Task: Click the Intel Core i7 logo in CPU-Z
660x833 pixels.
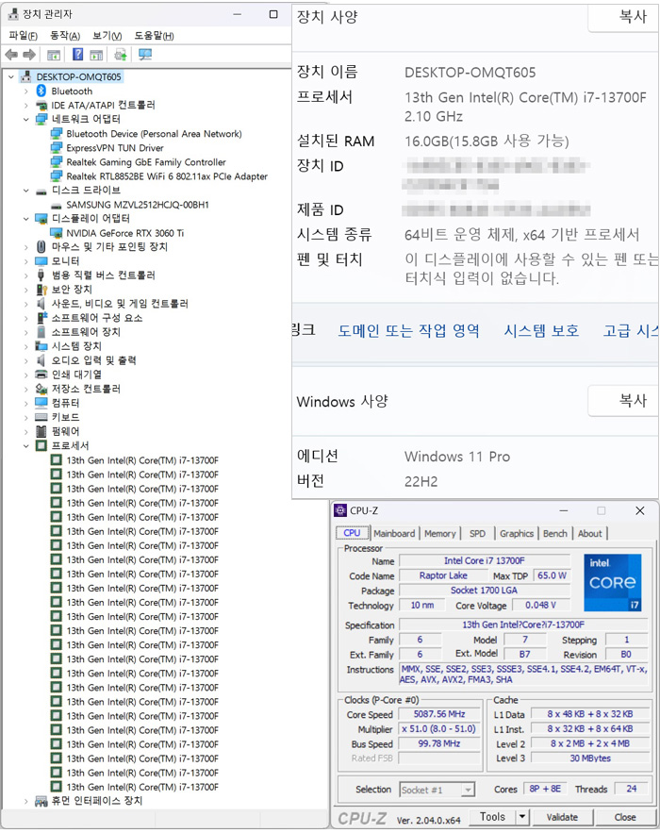Action: click(x=613, y=583)
